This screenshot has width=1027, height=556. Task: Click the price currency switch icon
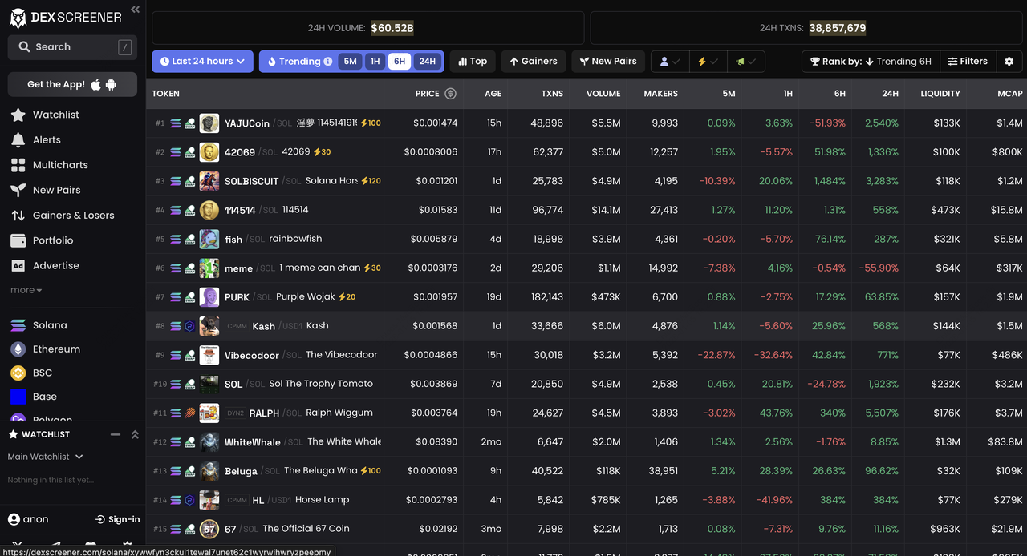pos(450,94)
